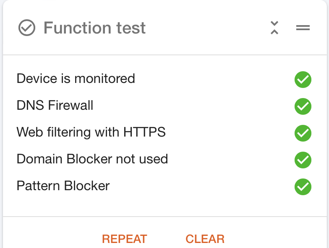Image resolution: width=329 pixels, height=248 pixels.
Task: Select the Web filtering with HTTPS label
Action: point(91,132)
